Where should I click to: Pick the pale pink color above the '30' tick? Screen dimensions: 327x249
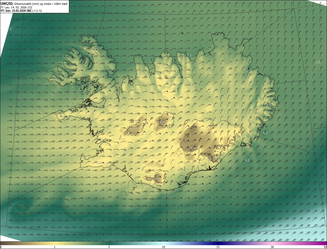[x=272, y=243]
